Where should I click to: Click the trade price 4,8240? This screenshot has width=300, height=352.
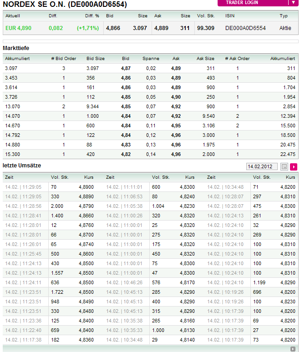tap(187, 196)
